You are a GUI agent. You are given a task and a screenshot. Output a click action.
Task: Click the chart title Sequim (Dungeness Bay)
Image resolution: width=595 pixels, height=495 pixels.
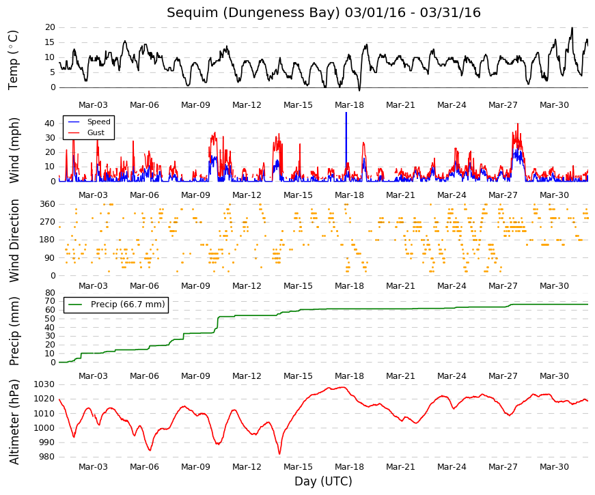253,12
